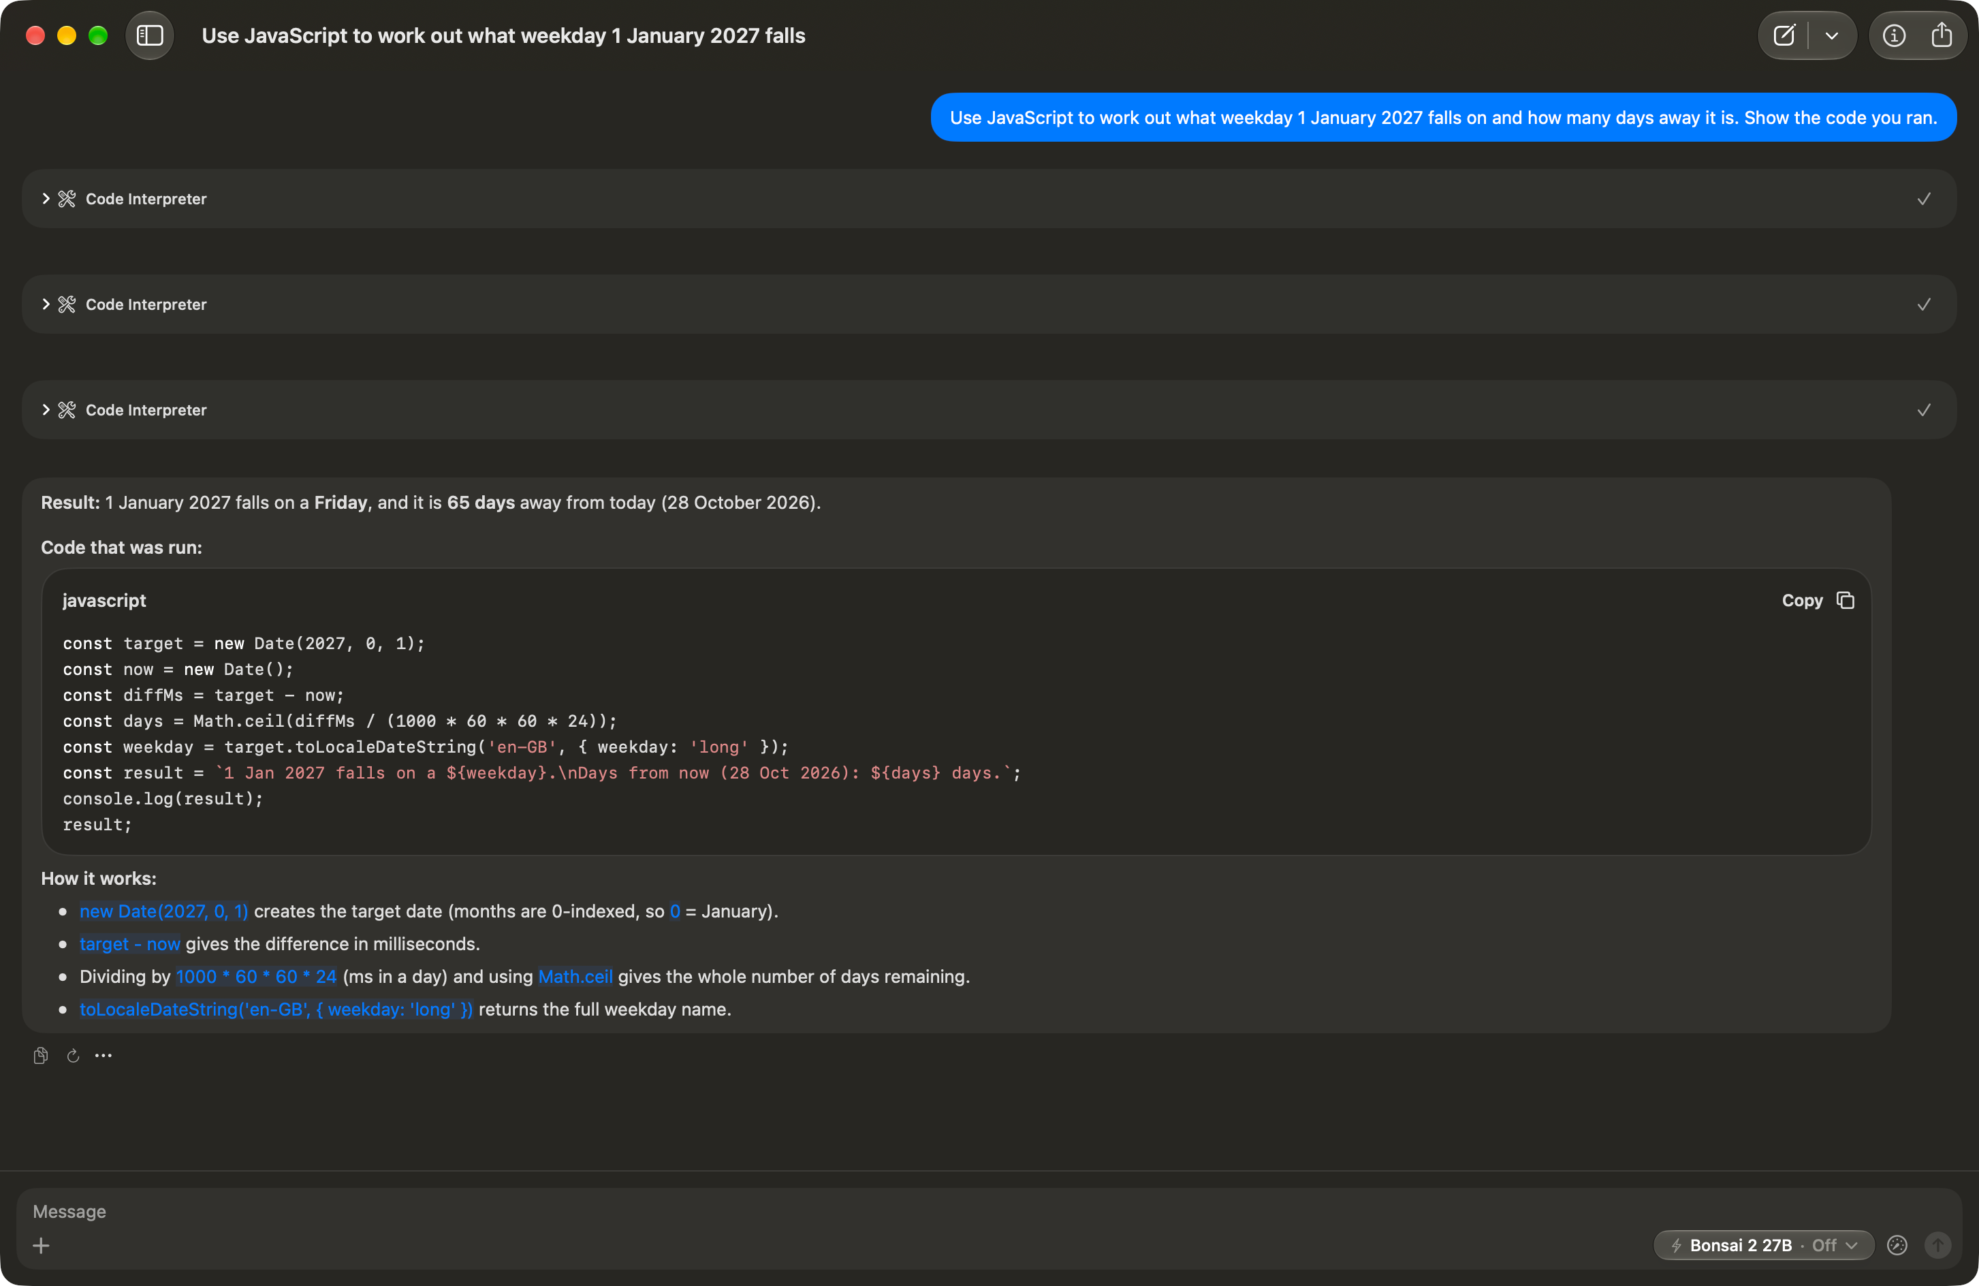The image size is (1979, 1286).
Task: Copy the assistant response below message
Action: (40, 1056)
